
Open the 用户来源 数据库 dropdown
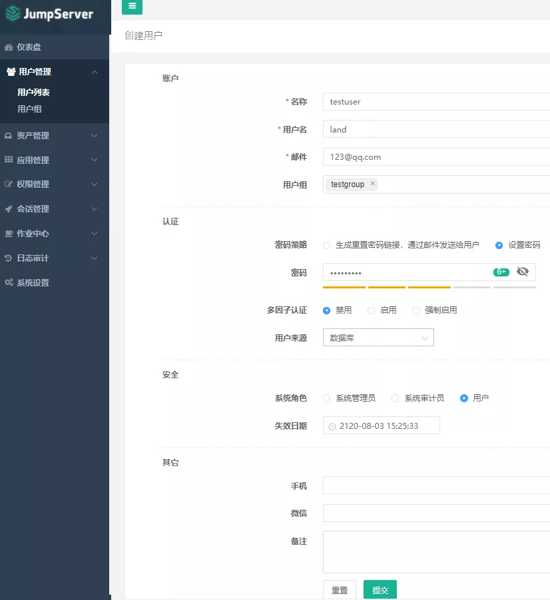point(378,338)
